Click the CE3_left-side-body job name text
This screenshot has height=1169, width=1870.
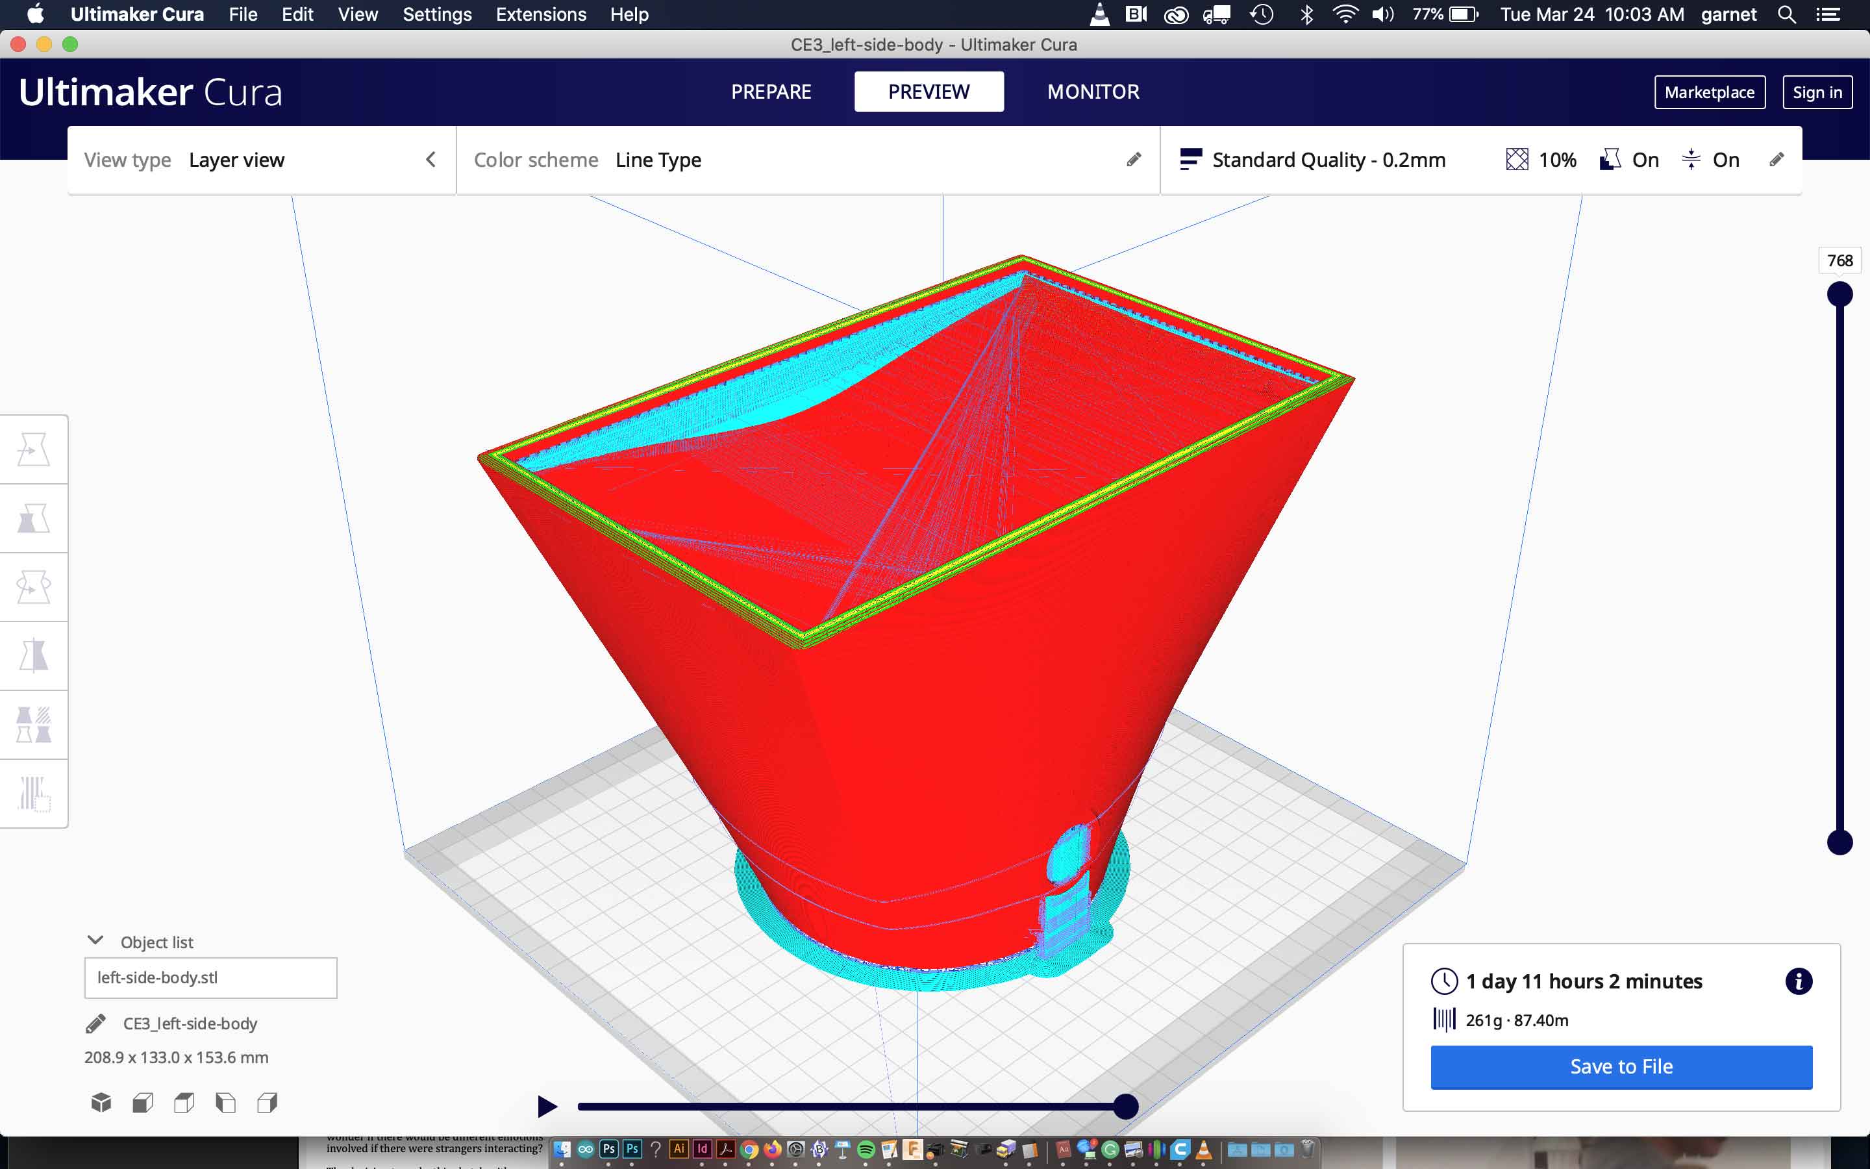190,1024
